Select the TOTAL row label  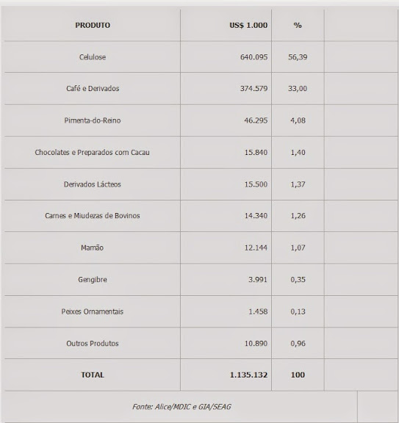[x=93, y=375]
